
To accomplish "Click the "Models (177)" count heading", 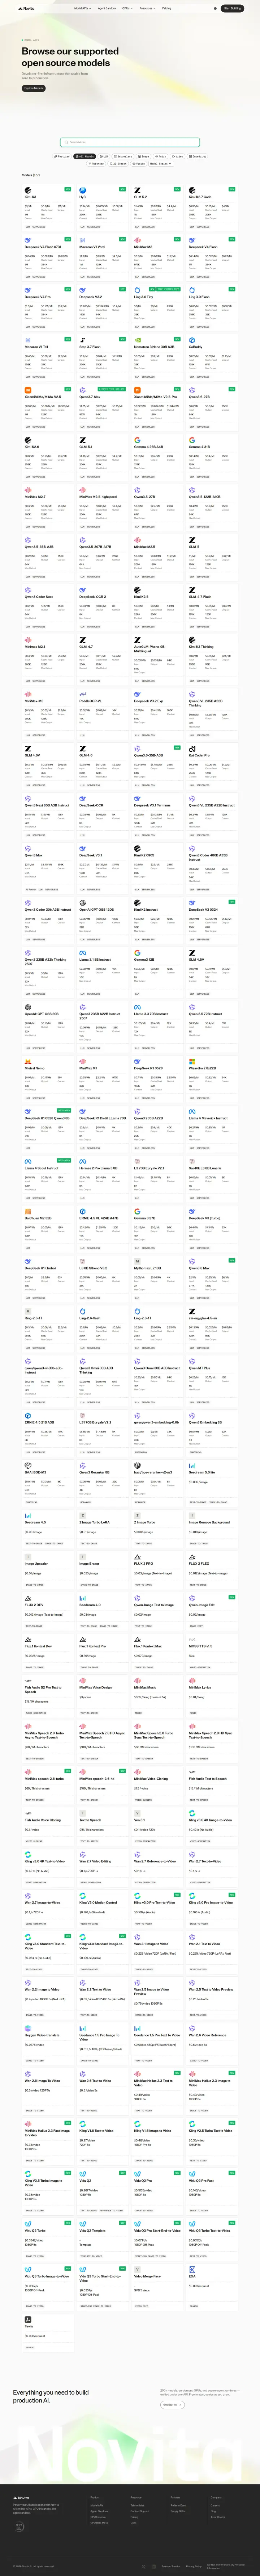I will coord(31,174).
